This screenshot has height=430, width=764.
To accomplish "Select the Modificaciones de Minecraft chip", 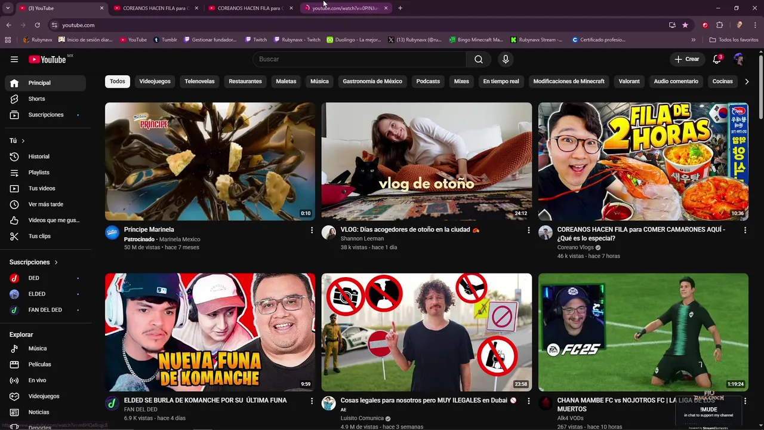I will click(x=569, y=81).
